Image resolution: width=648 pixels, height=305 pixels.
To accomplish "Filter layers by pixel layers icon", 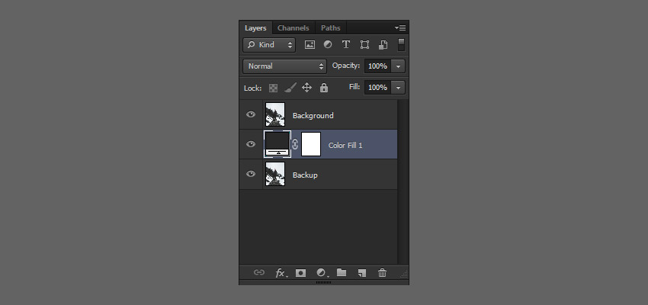I will (x=310, y=45).
